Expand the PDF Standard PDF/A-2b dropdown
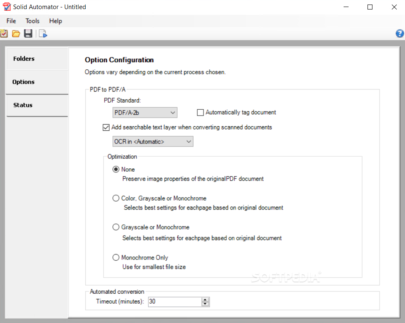This screenshot has height=323, width=405. pos(145,113)
